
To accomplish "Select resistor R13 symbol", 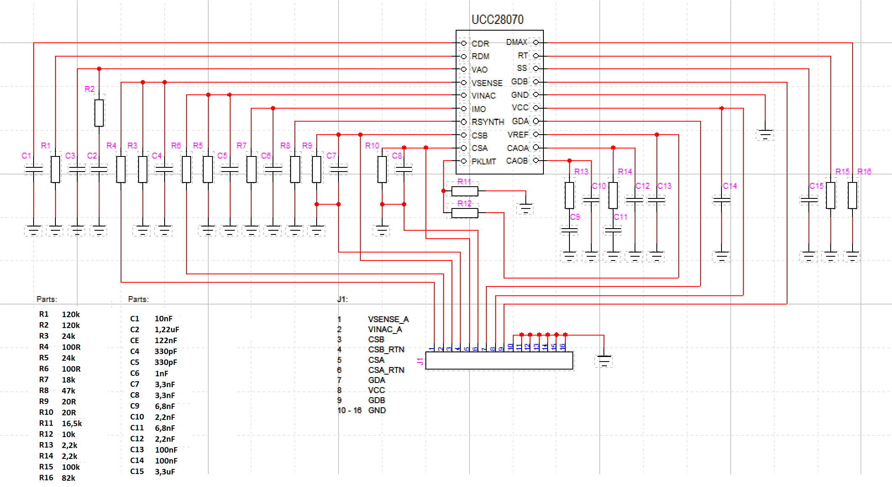I will [x=569, y=195].
